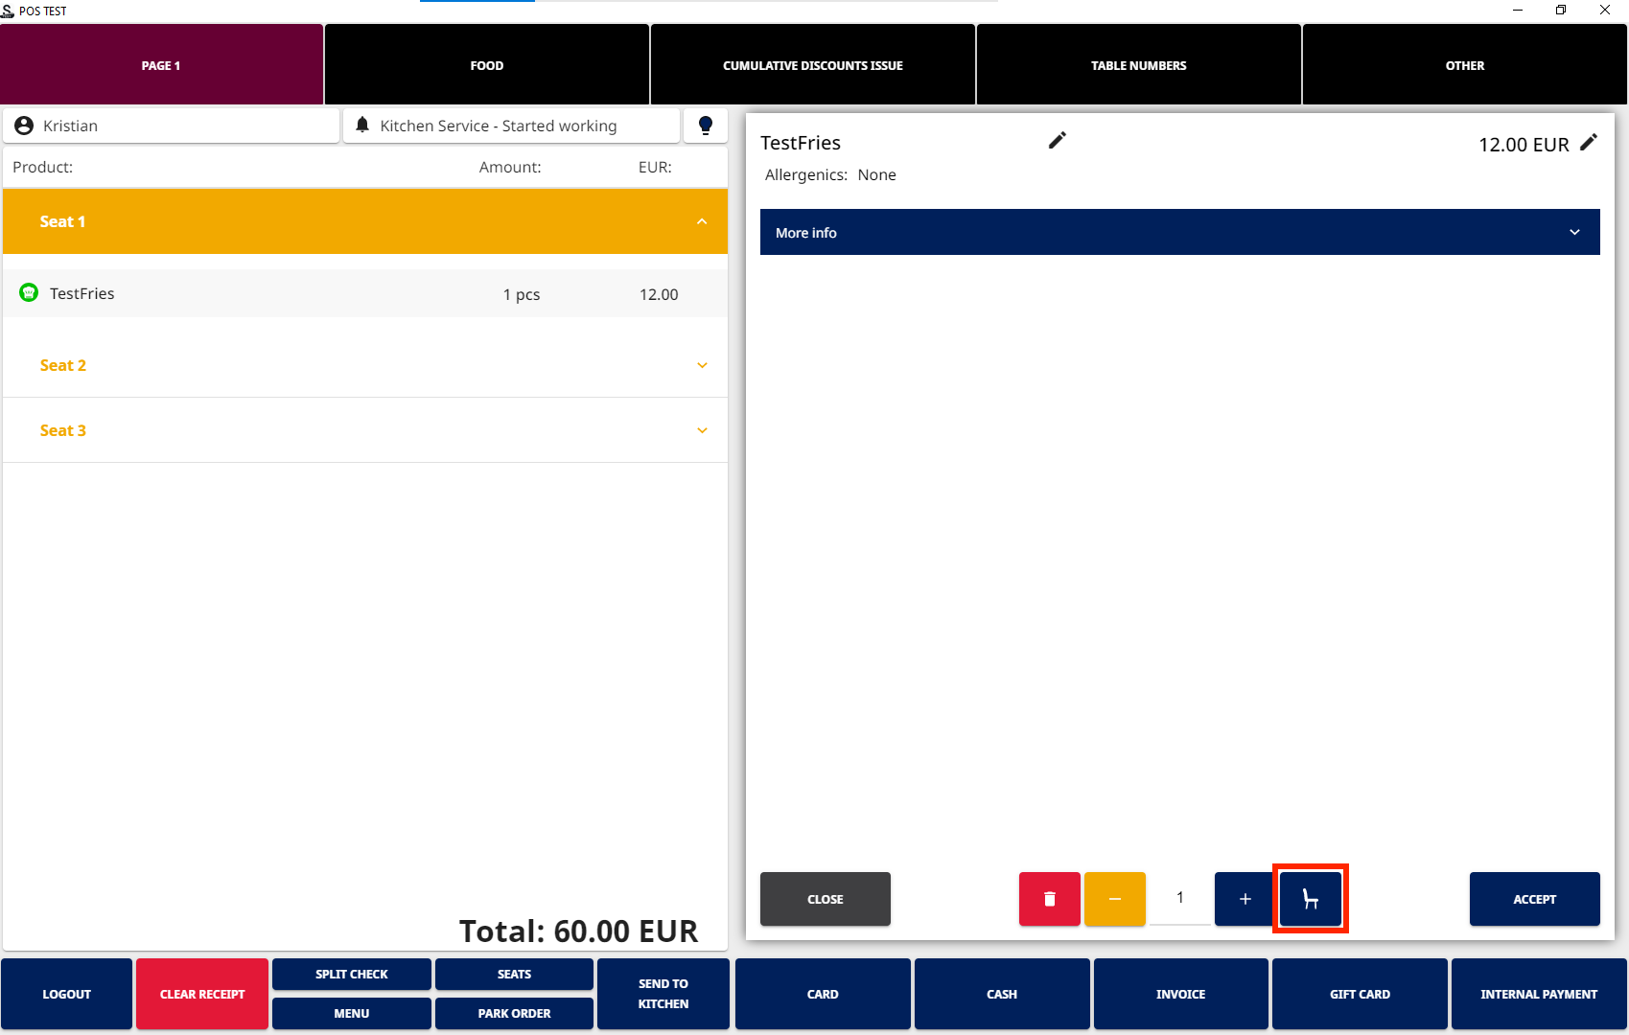
Task: Open the TABLE NUMBERS tab
Action: pyautogui.click(x=1138, y=65)
